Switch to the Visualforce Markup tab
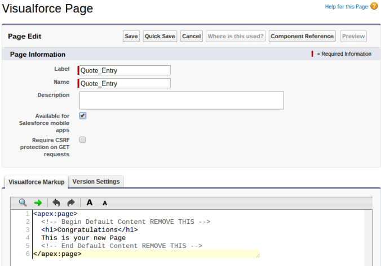Image resolution: width=381 pixels, height=266 pixels. tap(37, 182)
